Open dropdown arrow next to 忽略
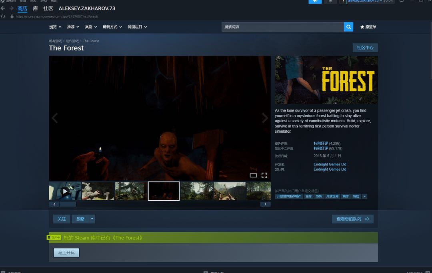 92,219
